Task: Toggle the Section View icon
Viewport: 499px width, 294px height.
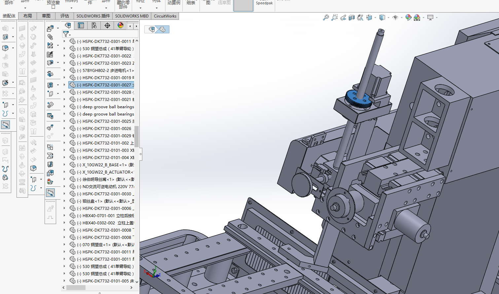Action: click(352, 17)
